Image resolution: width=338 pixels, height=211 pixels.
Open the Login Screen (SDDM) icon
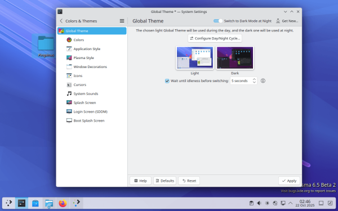69,111
